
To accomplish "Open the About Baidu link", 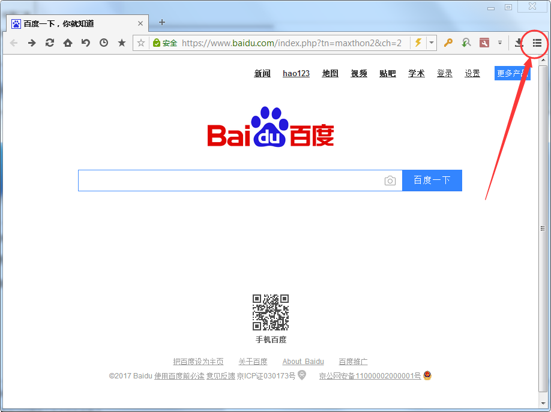I will pyautogui.click(x=303, y=362).
